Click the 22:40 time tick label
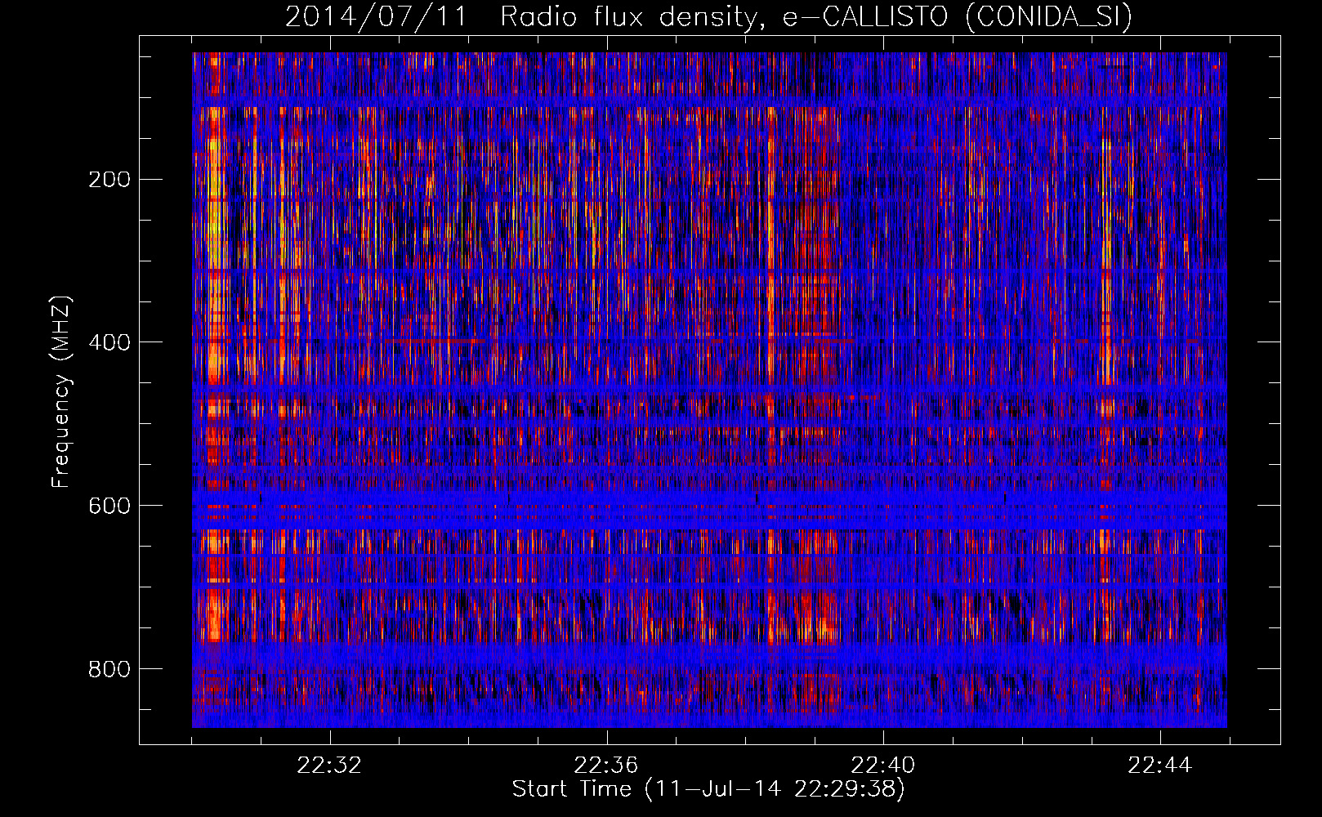This screenshot has width=1322, height=817. [882, 766]
